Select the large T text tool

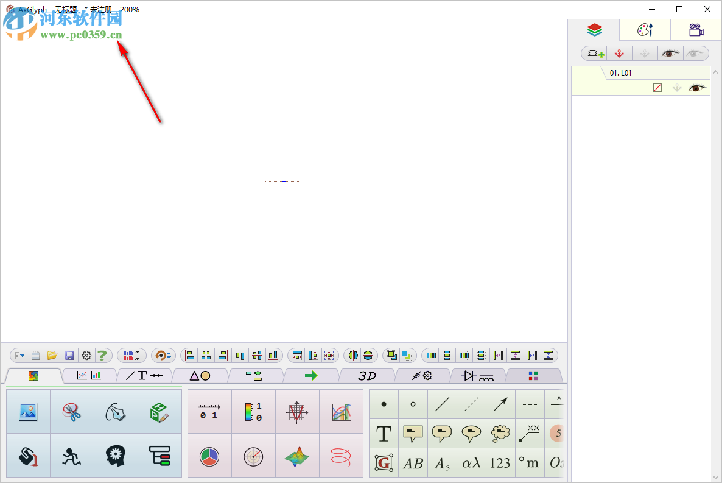pyautogui.click(x=384, y=433)
